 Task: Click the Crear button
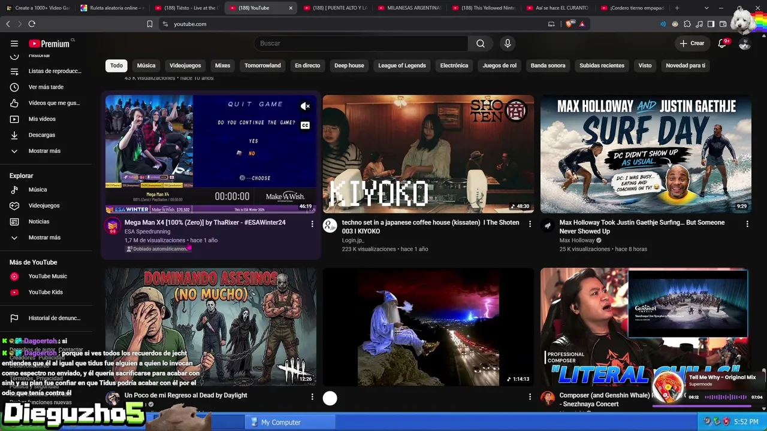[692, 43]
